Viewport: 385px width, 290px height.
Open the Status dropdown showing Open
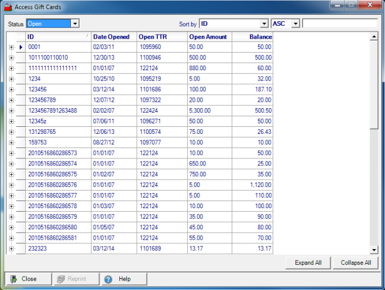[75, 24]
